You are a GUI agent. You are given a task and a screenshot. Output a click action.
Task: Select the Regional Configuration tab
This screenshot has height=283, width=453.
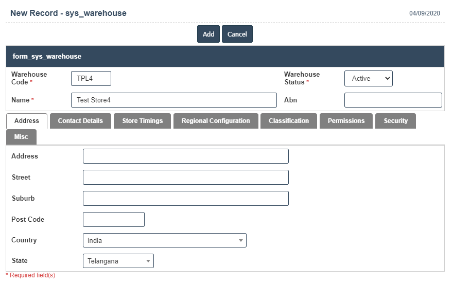click(x=216, y=121)
